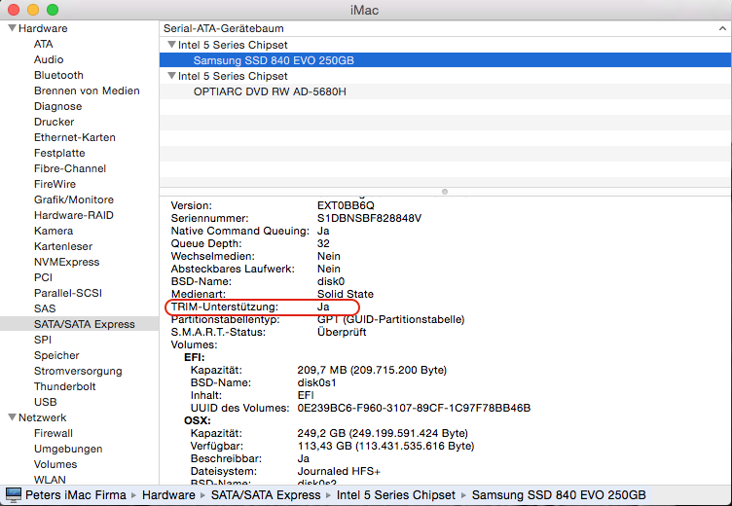Viewport: 732px width, 506px height.
Task: Click the S.M.A.R.T.-Status value Überprüft
Action: click(342, 332)
